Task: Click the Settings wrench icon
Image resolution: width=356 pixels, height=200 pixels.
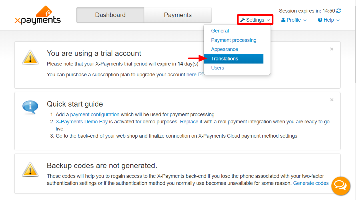Action: coord(243,20)
